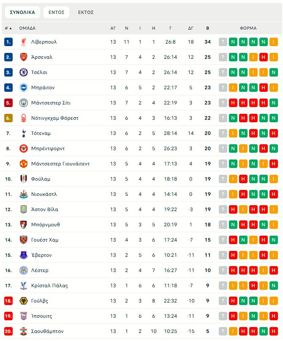This screenshot has width=283, height=341.
Task: Open the Μάντσεστερ Γιουνάιτεντ team link
Action: tap(60, 164)
